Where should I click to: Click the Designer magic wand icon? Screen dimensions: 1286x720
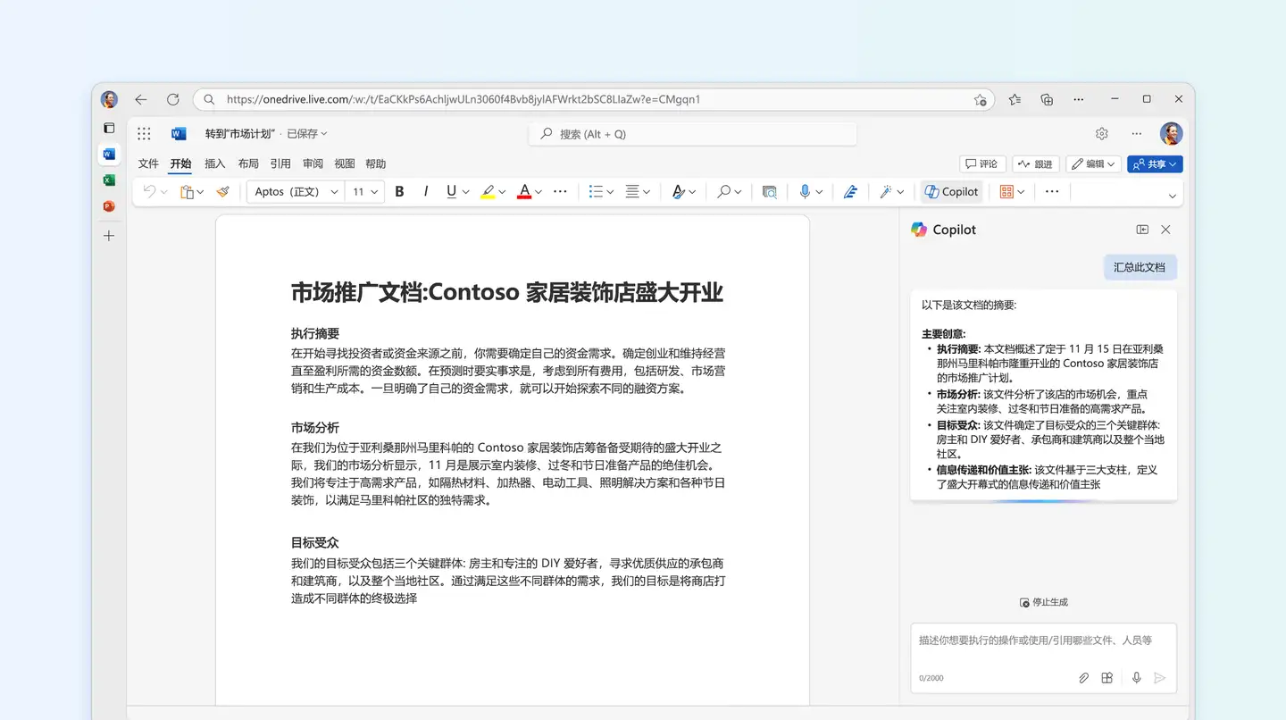(x=886, y=191)
